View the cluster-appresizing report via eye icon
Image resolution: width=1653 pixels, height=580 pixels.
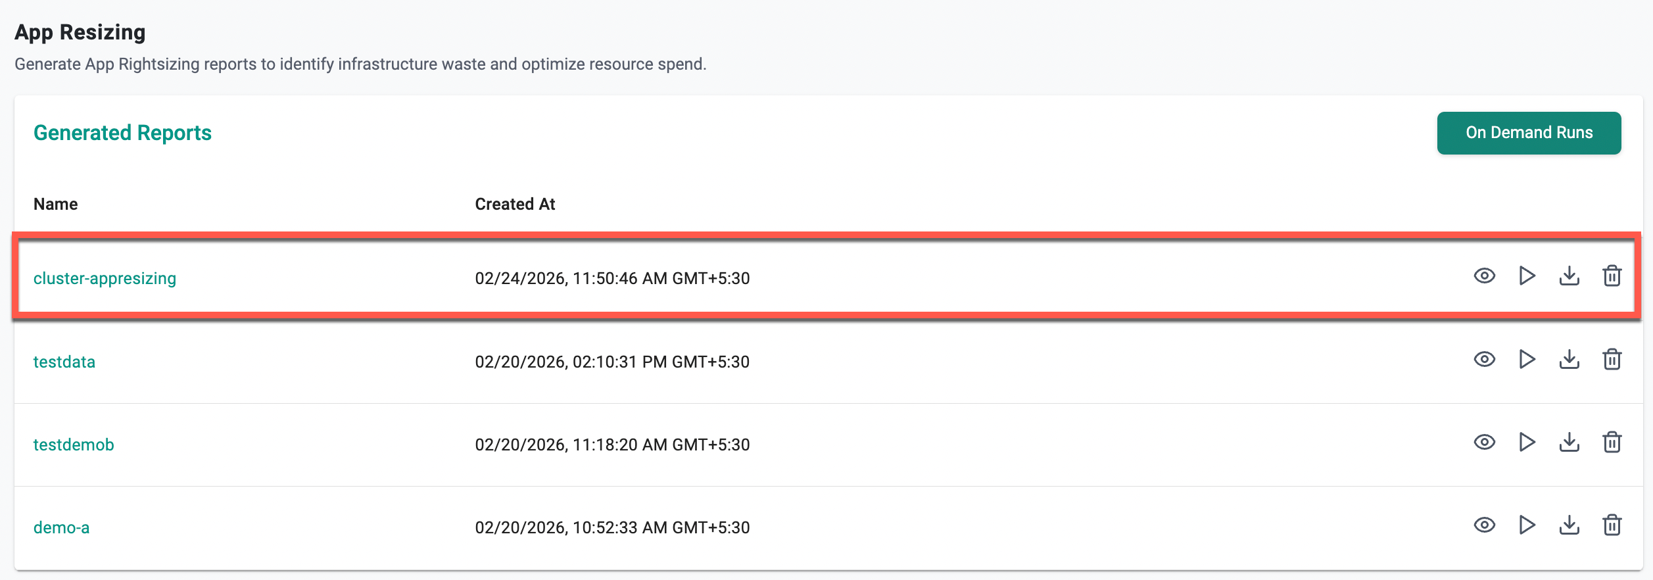tap(1484, 276)
